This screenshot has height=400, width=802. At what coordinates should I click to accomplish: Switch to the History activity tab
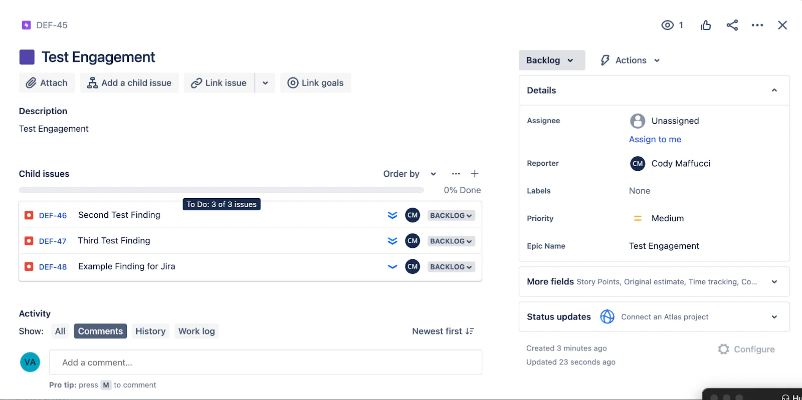(x=150, y=331)
